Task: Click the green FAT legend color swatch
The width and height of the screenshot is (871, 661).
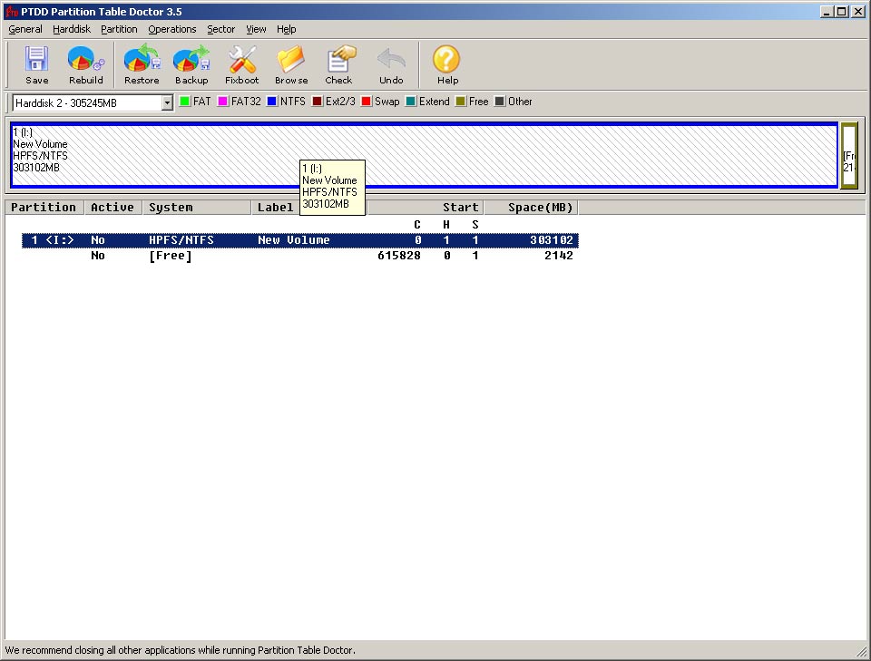Action: point(184,102)
